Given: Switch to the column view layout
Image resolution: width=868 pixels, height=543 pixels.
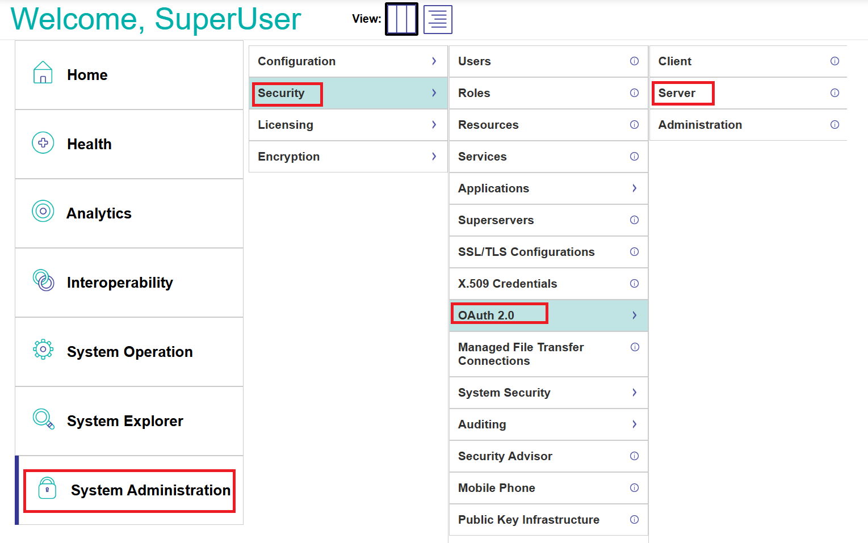Looking at the screenshot, I should click(x=401, y=19).
